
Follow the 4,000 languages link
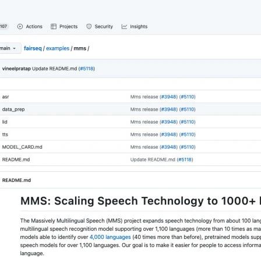(110, 237)
